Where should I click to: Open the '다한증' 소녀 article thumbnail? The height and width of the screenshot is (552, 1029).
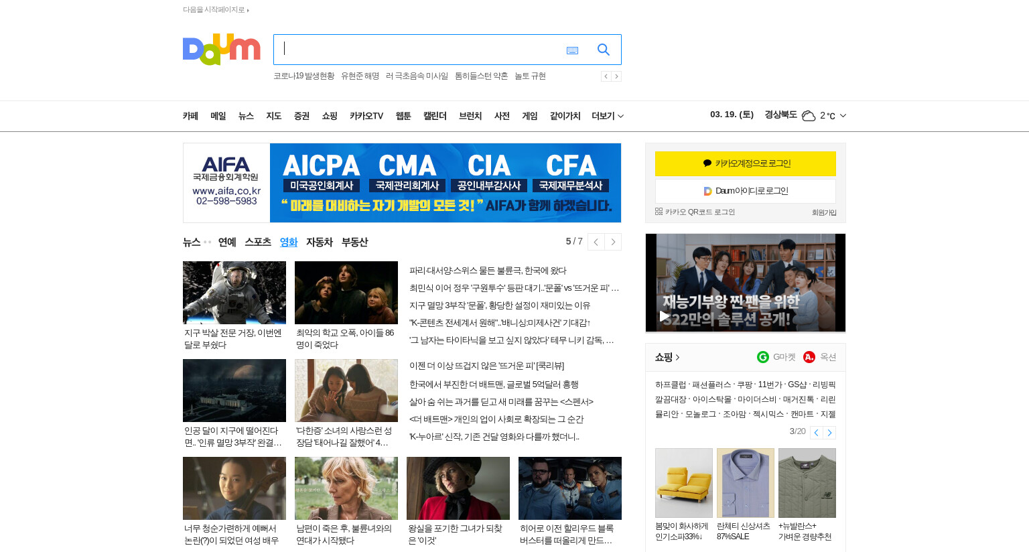[346, 391]
